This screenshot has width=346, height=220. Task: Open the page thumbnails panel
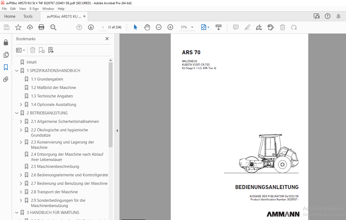(x=6, y=55)
